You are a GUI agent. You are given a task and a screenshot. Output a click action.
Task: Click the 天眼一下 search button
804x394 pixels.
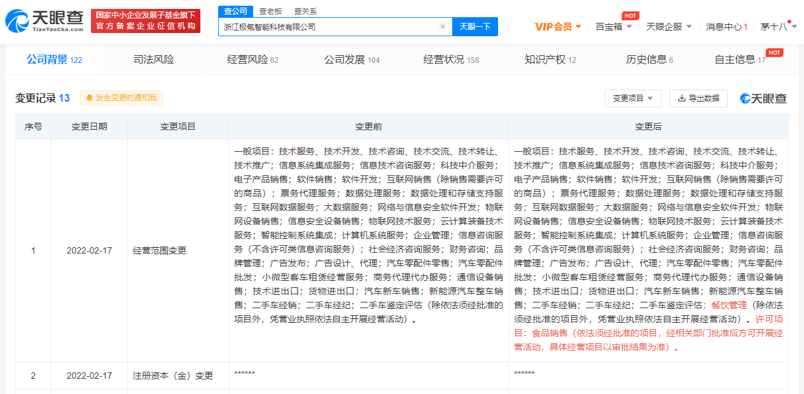click(x=475, y=27)
